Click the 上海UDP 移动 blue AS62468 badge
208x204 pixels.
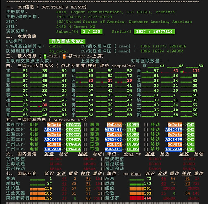[174, 139]
